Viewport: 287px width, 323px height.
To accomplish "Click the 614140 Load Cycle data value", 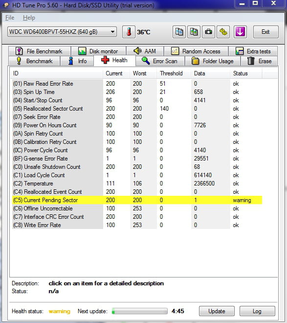I will tap(202, 175).
